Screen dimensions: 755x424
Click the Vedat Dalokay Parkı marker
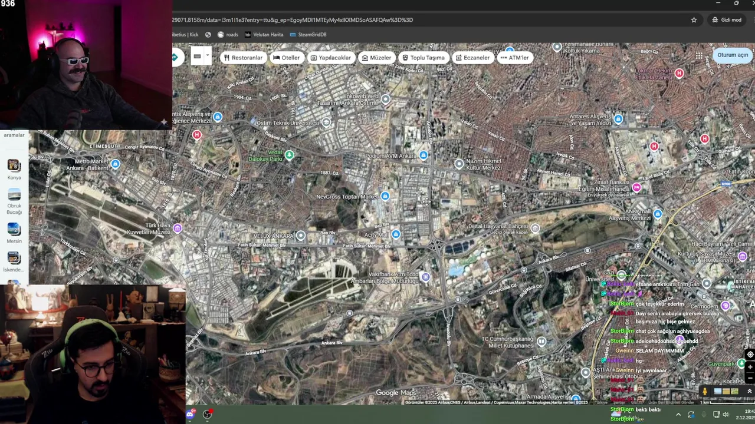(289, 155)
